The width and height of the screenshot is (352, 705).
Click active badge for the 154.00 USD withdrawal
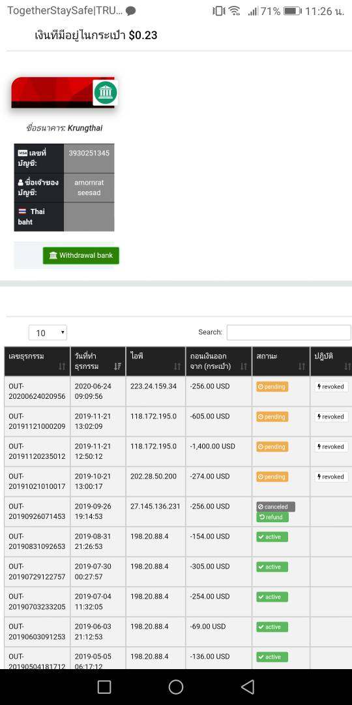tap(272, 537)
